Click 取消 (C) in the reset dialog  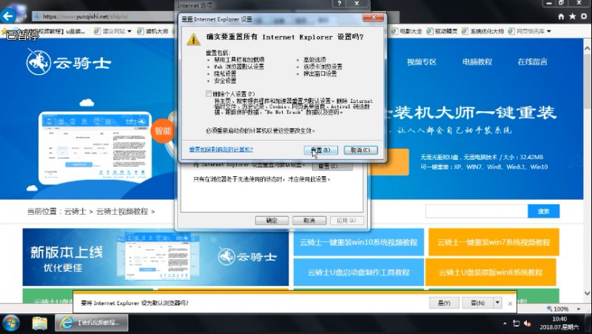pyautogui.click(x=360, y=150)
